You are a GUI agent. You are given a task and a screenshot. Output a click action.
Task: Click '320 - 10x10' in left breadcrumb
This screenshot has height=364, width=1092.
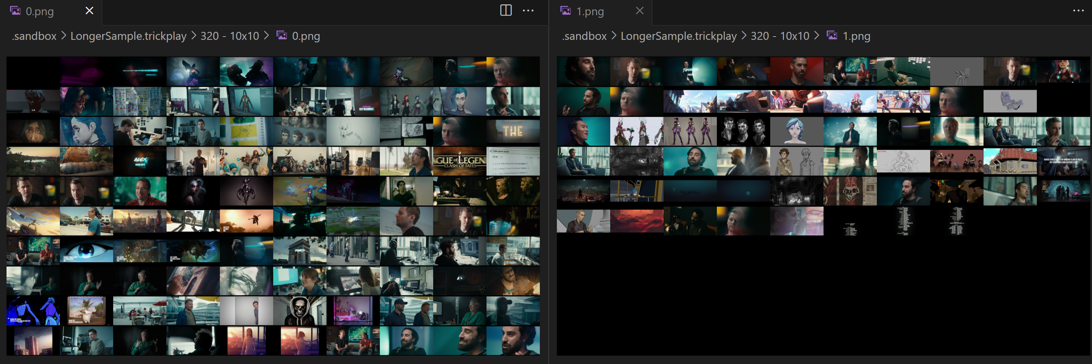230,36
